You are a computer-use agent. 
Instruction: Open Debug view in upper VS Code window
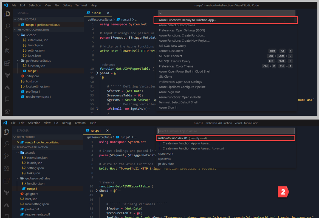[7, 51]
